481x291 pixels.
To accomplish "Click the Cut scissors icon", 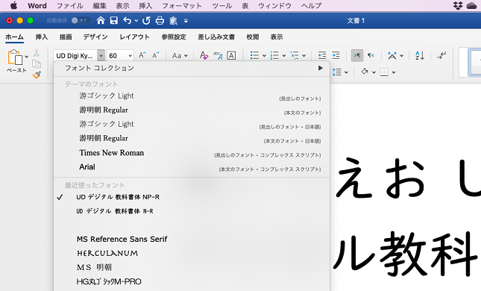I will point(37,53).
